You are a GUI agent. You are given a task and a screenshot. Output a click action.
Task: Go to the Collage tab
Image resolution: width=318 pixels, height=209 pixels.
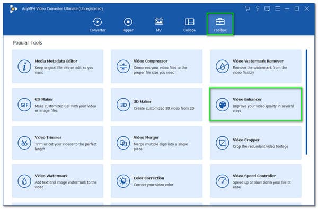tap(189, 24)
